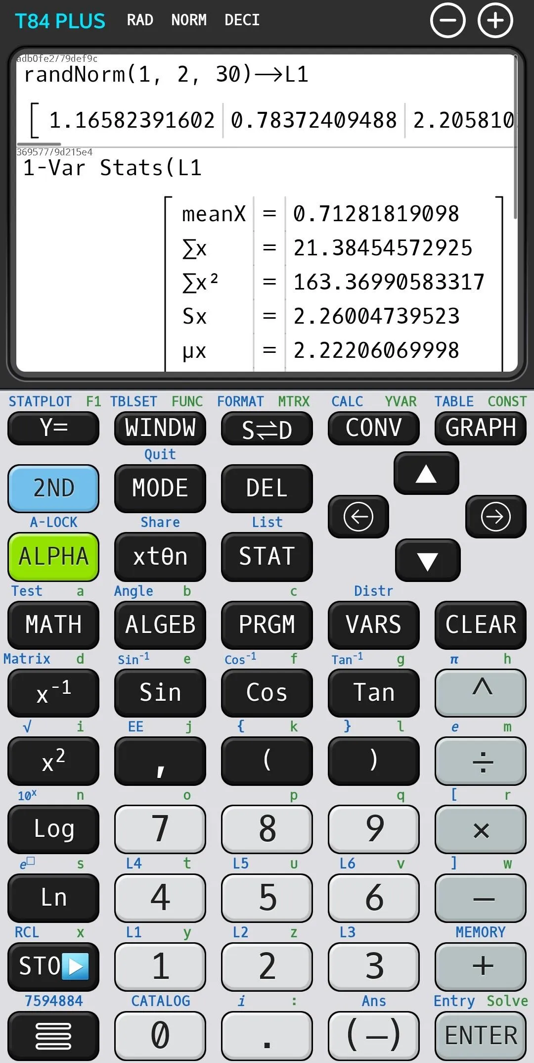534x1063 pixels.
Task: Tap the right arrow navigation key
Action: click(495, 517)
